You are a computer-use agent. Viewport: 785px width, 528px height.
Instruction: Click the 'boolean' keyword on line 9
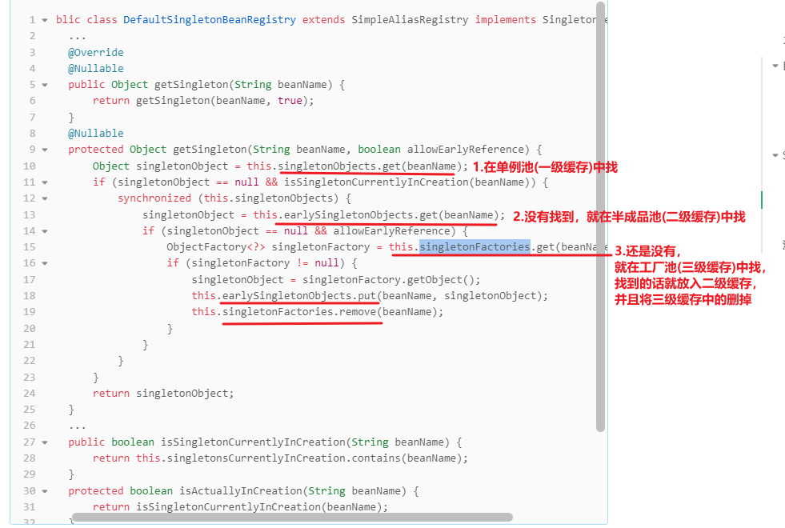[x=379, y=149]
